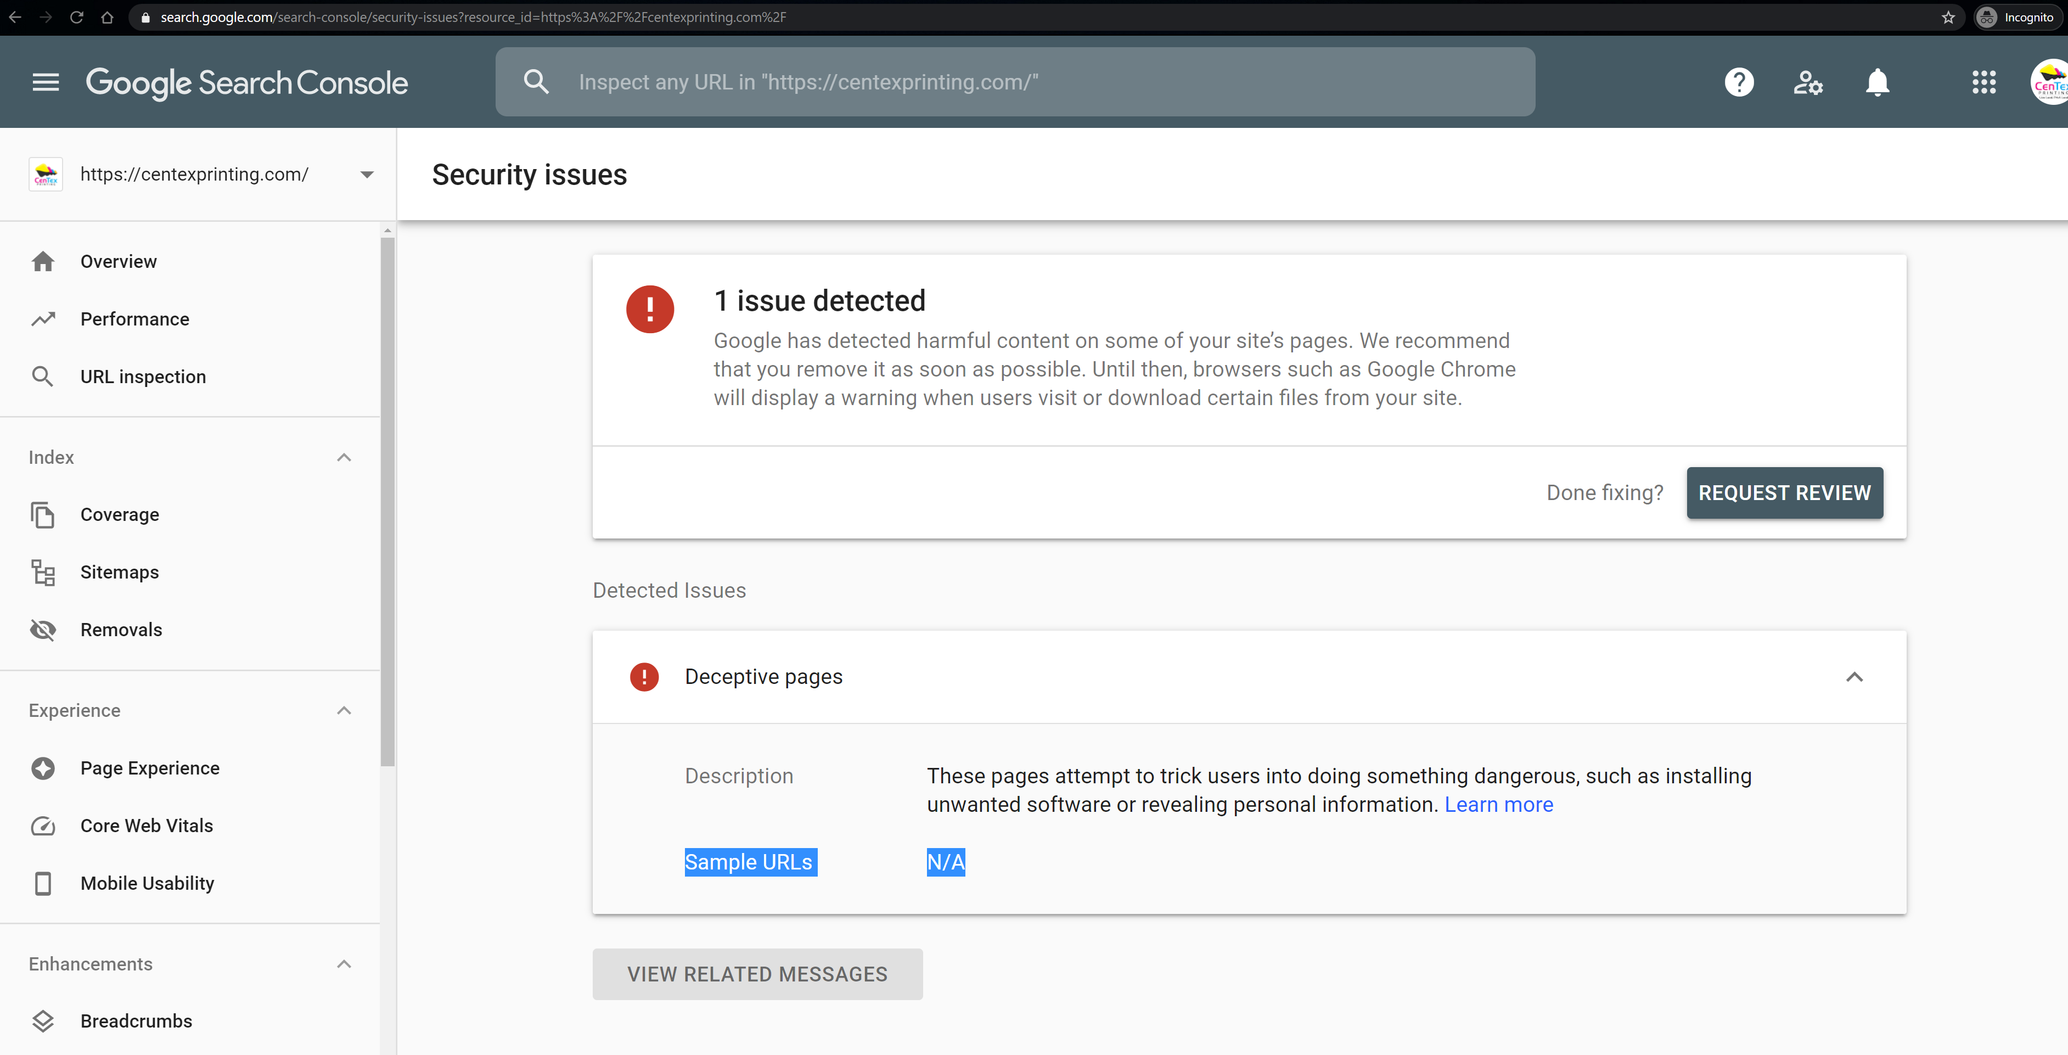
Task: Click the Removals icon in sidebar
Action: coord(42,628)
